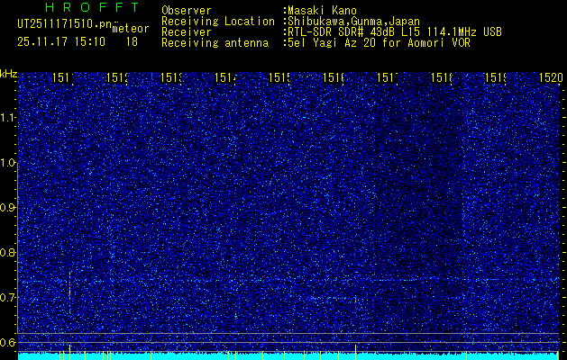
Task: Click the 0.9 kHz frequency axis label
Action: pos(9,208)
